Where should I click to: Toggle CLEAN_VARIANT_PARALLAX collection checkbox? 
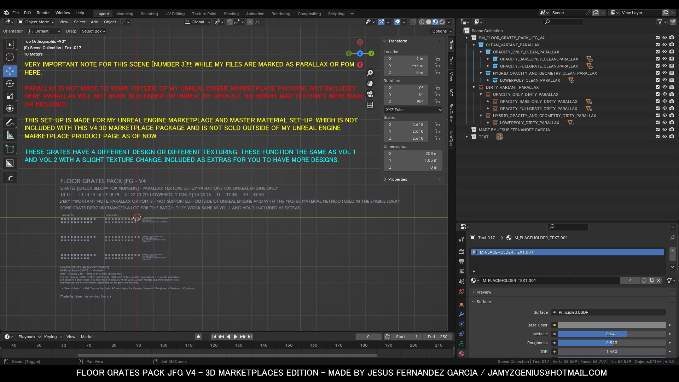tap(658, 45)
